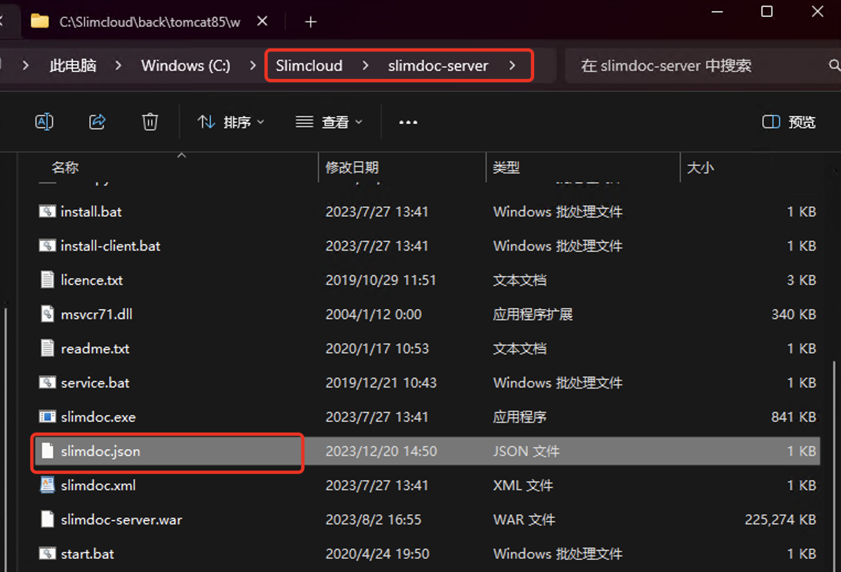Click the WAR 文件 type cell
This screenshot has width=841, height=572.
click(x=524, y=520)
